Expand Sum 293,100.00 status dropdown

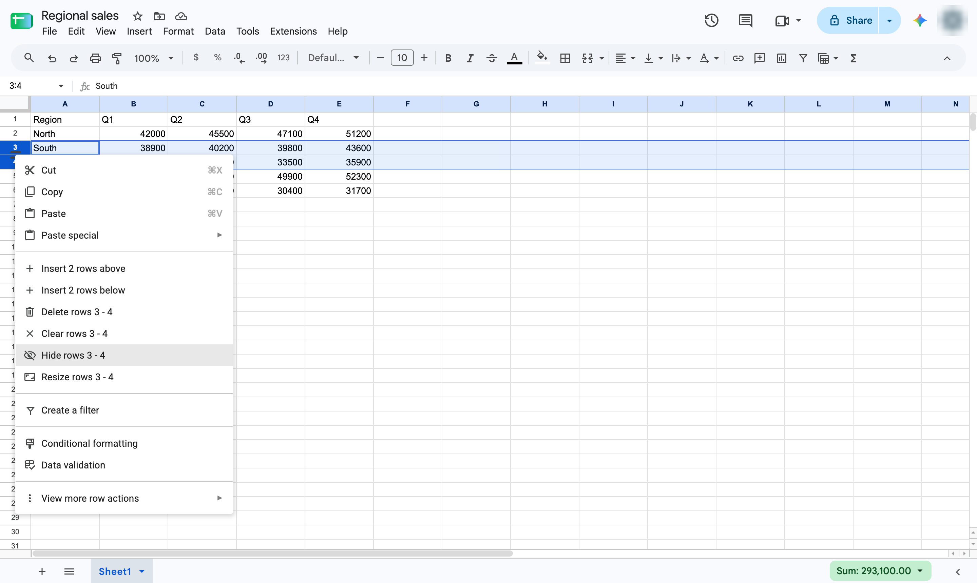[x=920, y=571]
